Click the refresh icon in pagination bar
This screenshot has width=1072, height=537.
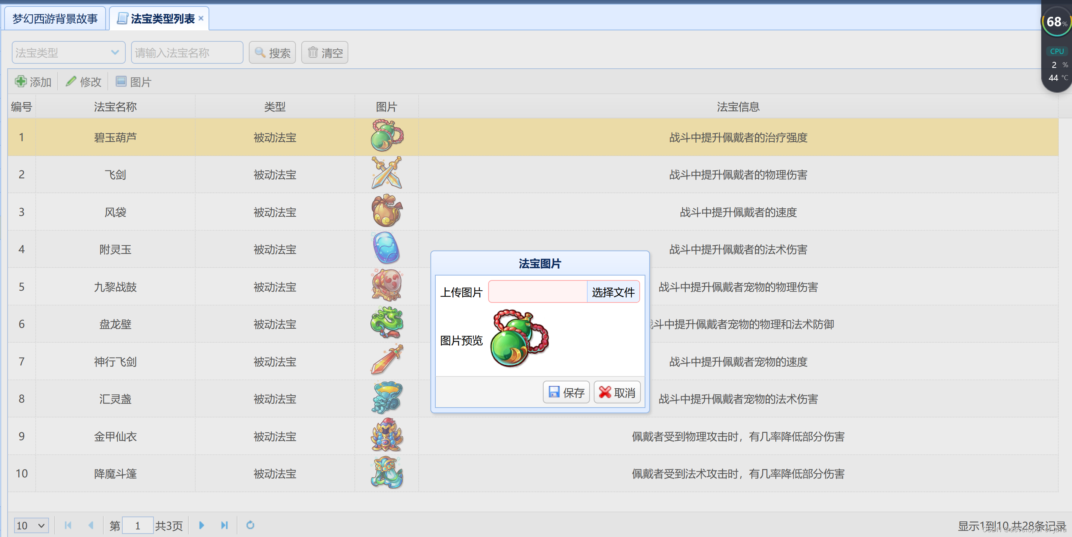250,525
